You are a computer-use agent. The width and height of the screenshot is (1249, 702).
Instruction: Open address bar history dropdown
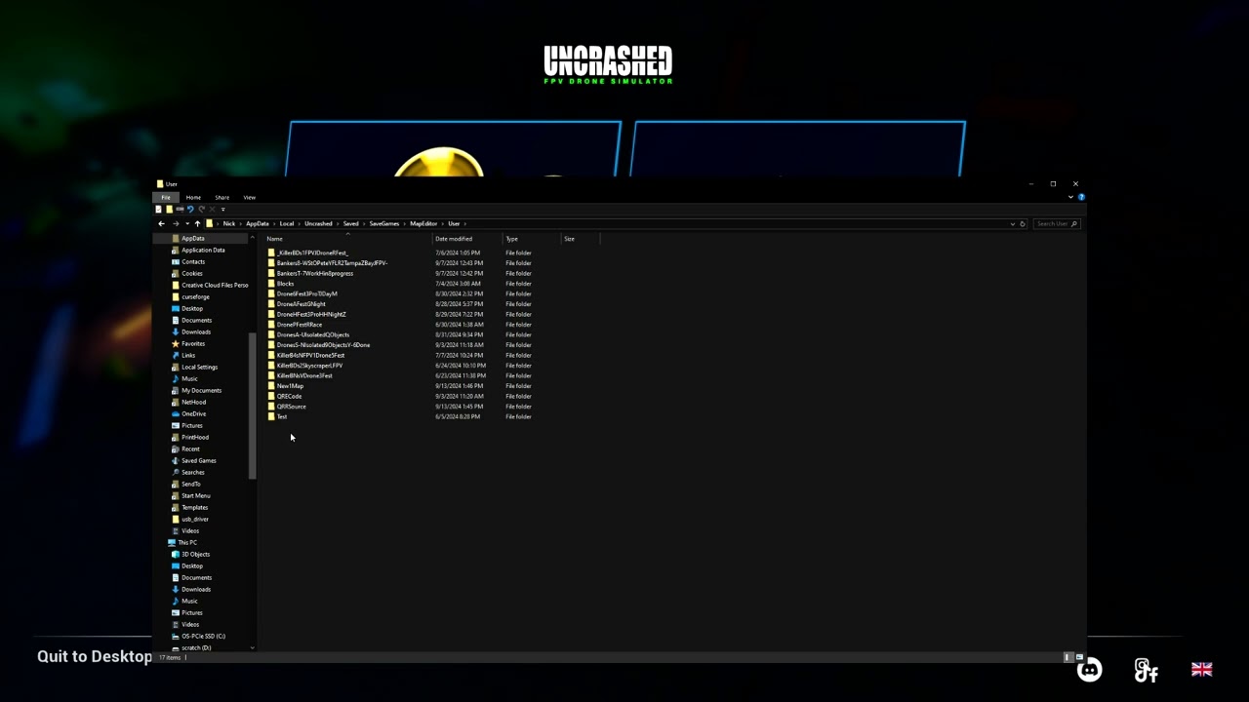tap(1013, 223)
